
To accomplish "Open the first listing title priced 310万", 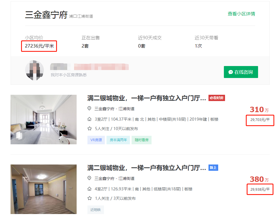I will click(x=146, y=98).
